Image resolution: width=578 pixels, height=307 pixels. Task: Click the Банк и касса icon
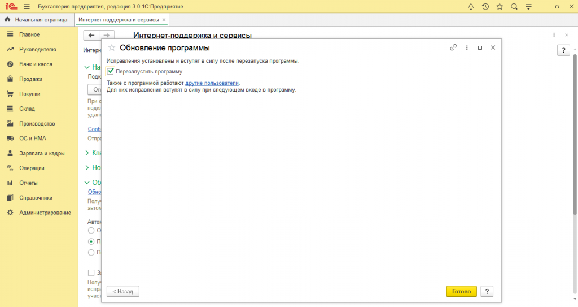[x=10, y=64]
